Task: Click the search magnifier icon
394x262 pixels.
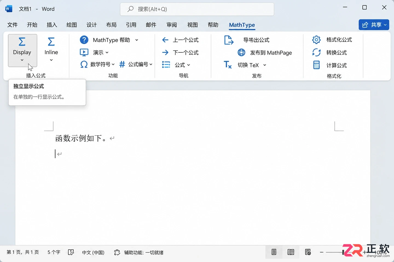Action: click(131, 9)
